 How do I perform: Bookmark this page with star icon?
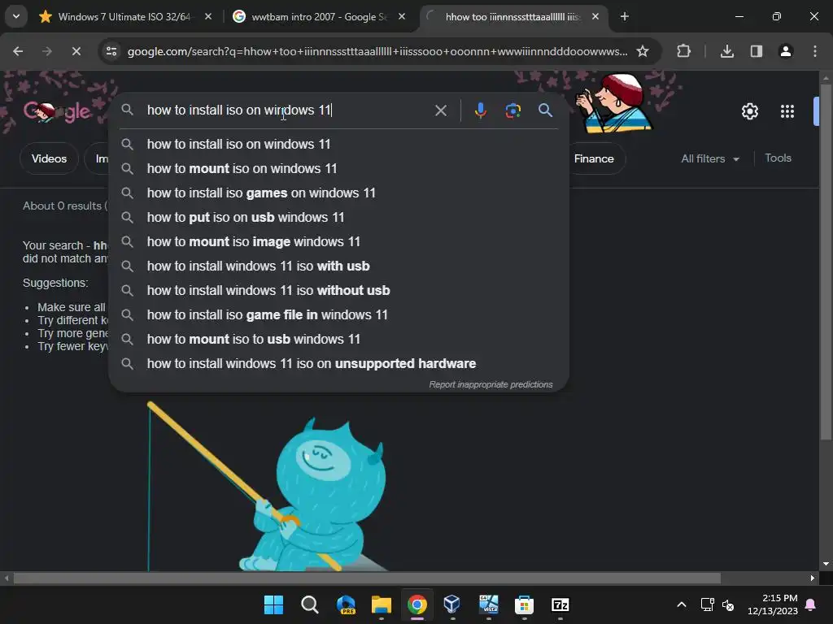[x=643, y=51]
